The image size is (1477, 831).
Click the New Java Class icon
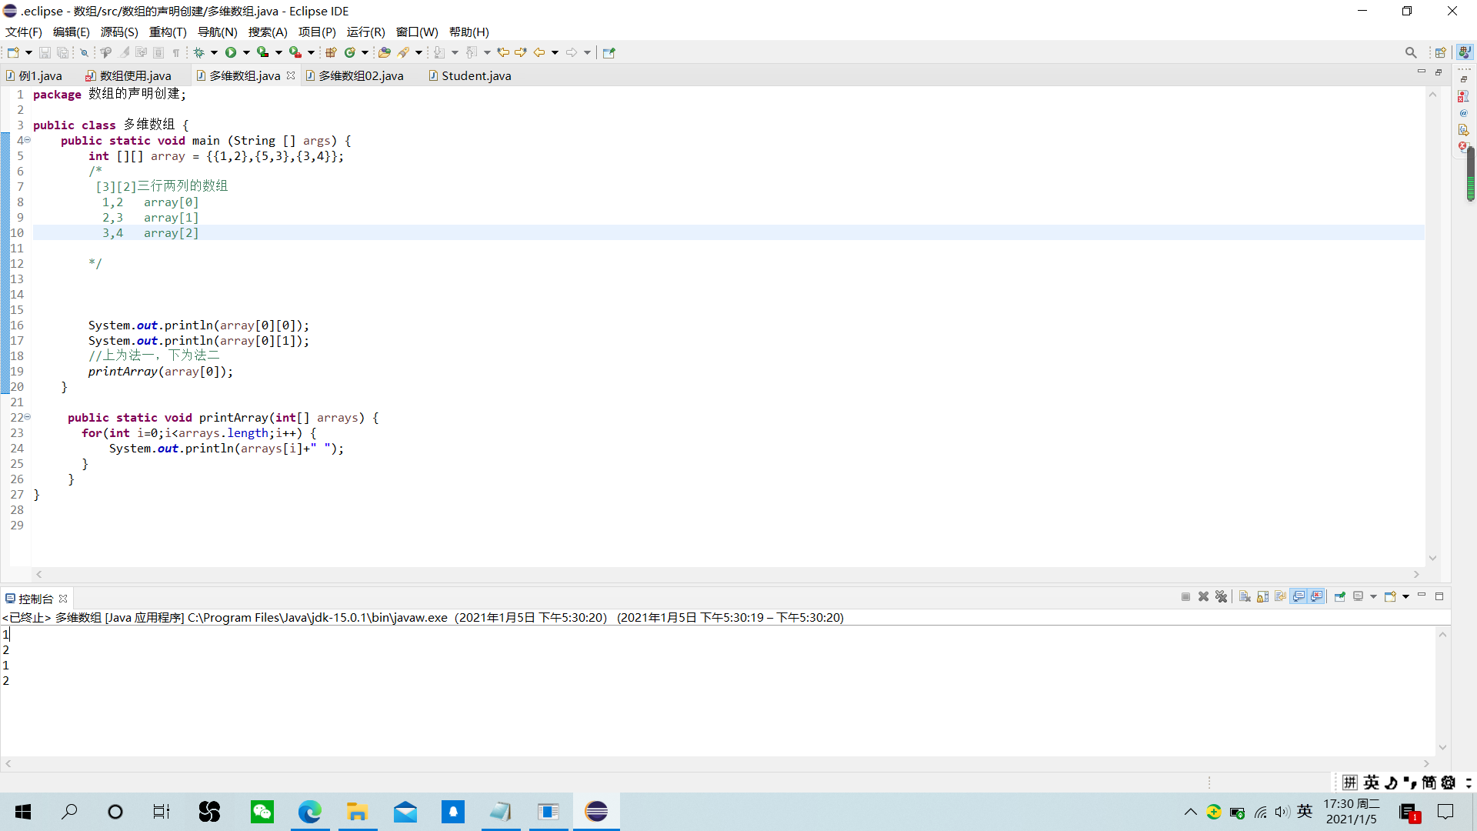pos(350,52)
